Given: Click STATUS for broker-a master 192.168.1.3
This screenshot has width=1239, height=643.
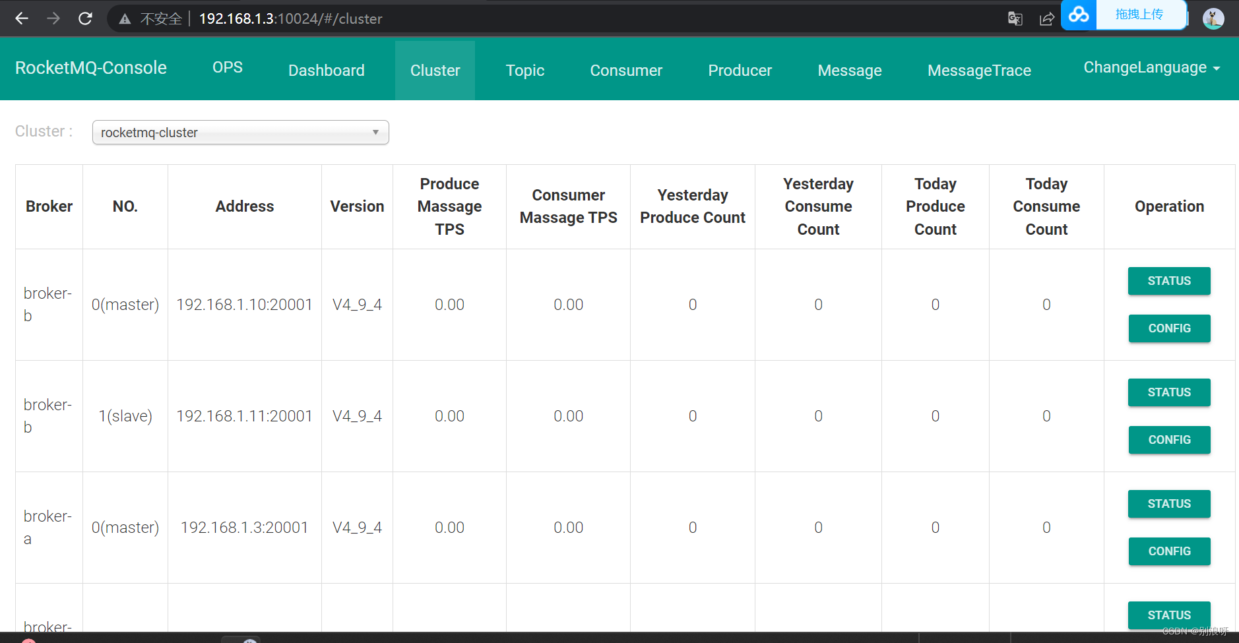Looking at the screenshot, I should coord(1169,504).
